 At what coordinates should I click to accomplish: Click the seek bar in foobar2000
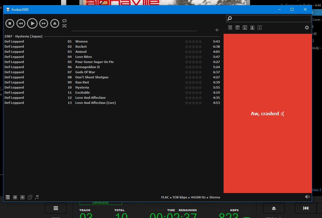coord(134,31)
